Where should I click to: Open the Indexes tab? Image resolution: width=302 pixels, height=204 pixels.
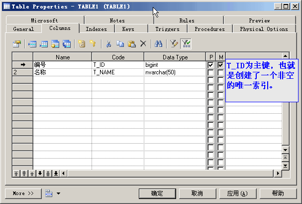pos(97,29)
